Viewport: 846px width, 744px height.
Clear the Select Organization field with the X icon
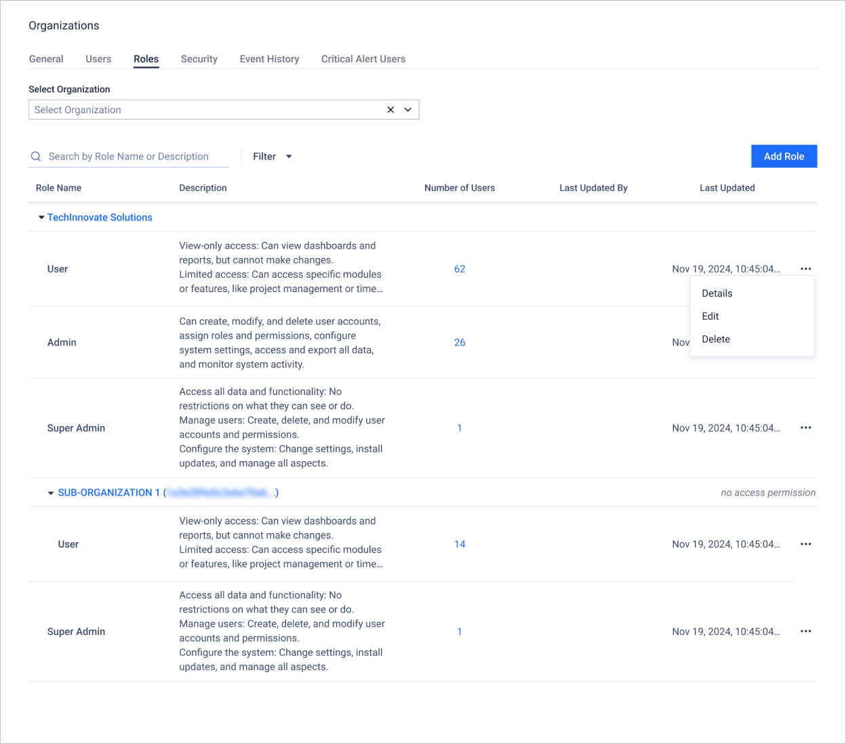click(x=390, y=109)
